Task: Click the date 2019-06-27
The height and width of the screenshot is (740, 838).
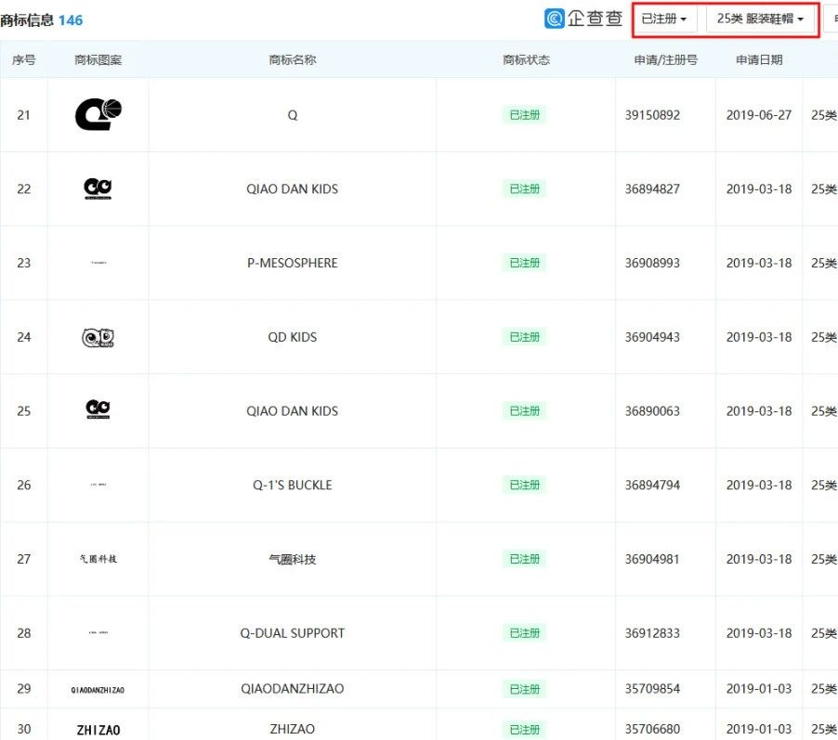Action: point(759,115)
